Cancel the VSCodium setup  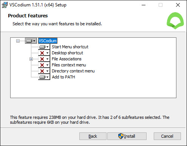(x=167, y=136)
